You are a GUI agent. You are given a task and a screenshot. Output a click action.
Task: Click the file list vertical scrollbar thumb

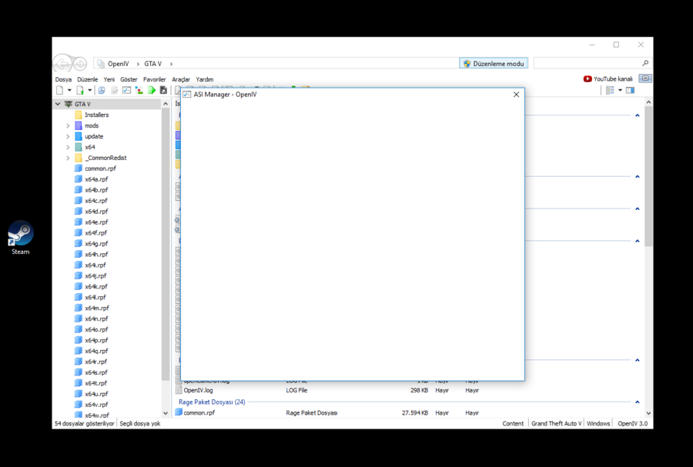coord(648,176)
